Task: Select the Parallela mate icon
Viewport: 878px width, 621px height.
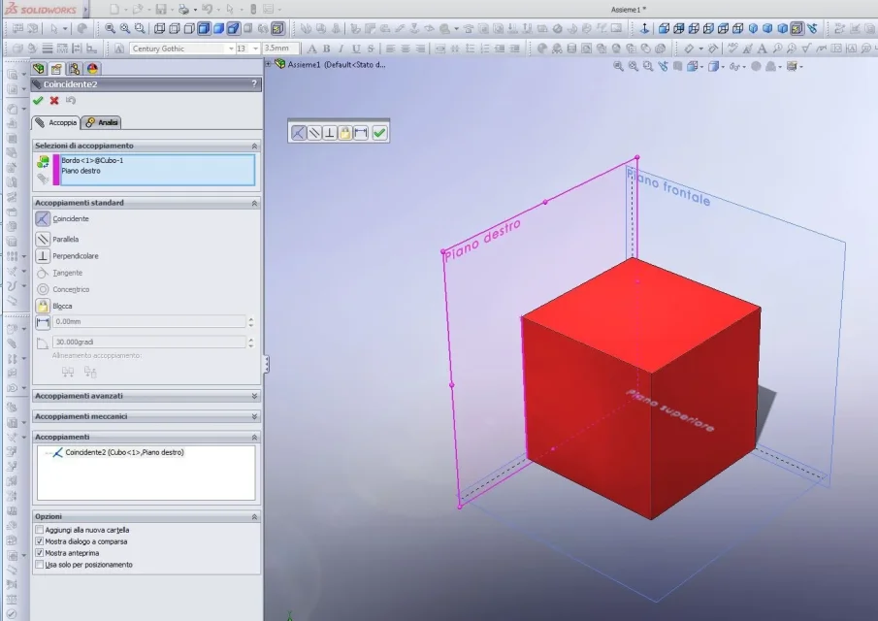Action: point(43,239)
